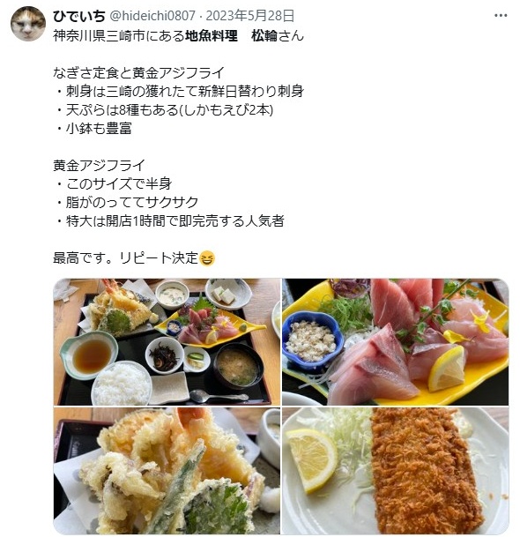The image size is (520, 537).
Task: Open the tweet dated 2023年5月28日
Action: point(250,16)
